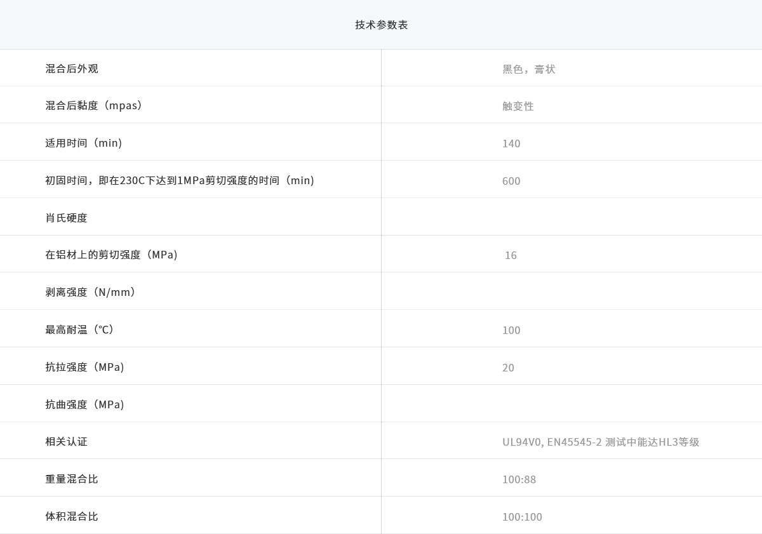Viewport: 762px width, 534px height.
Task: Select the 重量混合比 row label
Action: point(72,479)
